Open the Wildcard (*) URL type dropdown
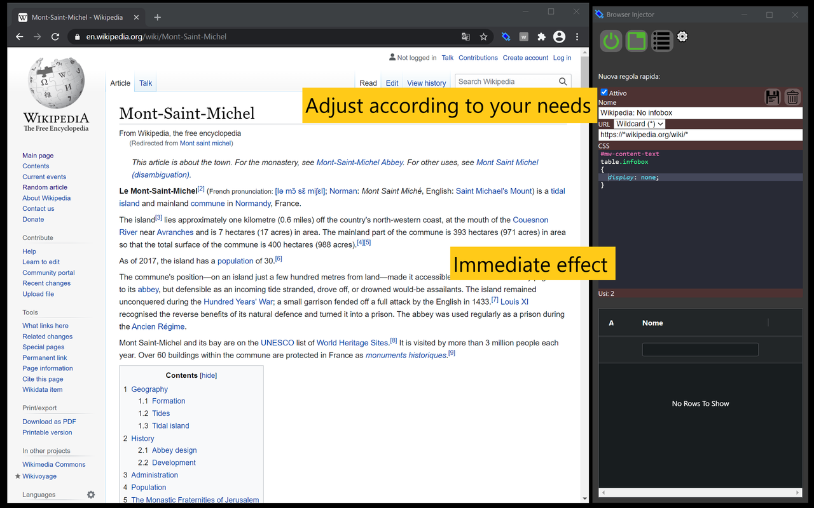 pos(639,124)
